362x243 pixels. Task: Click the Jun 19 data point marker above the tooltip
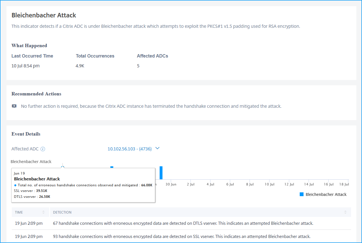coord(63,167)
